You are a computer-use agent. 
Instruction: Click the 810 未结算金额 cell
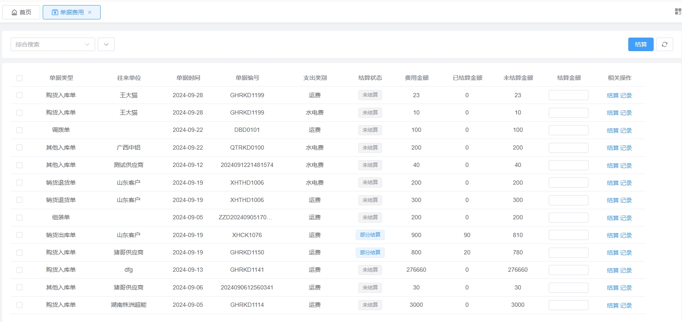(518, 235)
